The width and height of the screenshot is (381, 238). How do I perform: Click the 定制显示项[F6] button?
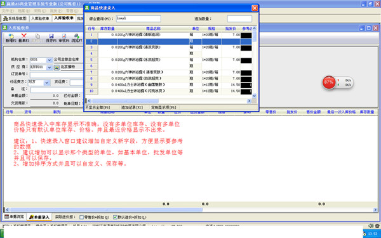(x=164, y=107)
